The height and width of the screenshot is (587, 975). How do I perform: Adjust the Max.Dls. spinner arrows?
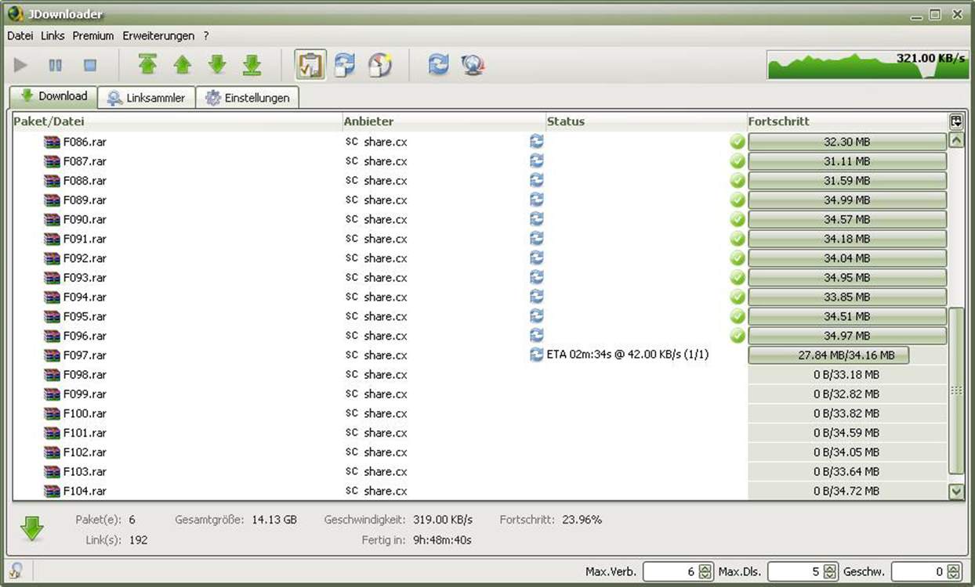pos(830,572)
